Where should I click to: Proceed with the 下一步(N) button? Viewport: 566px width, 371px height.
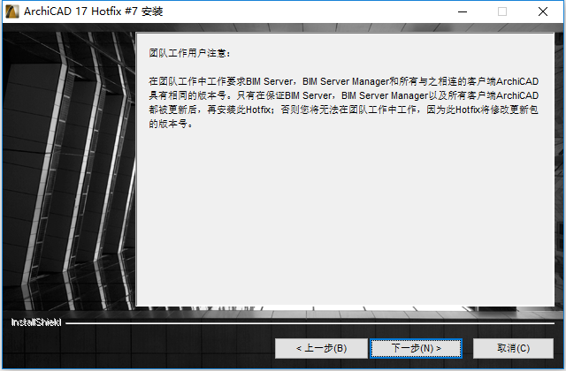(x=417, y=348)
